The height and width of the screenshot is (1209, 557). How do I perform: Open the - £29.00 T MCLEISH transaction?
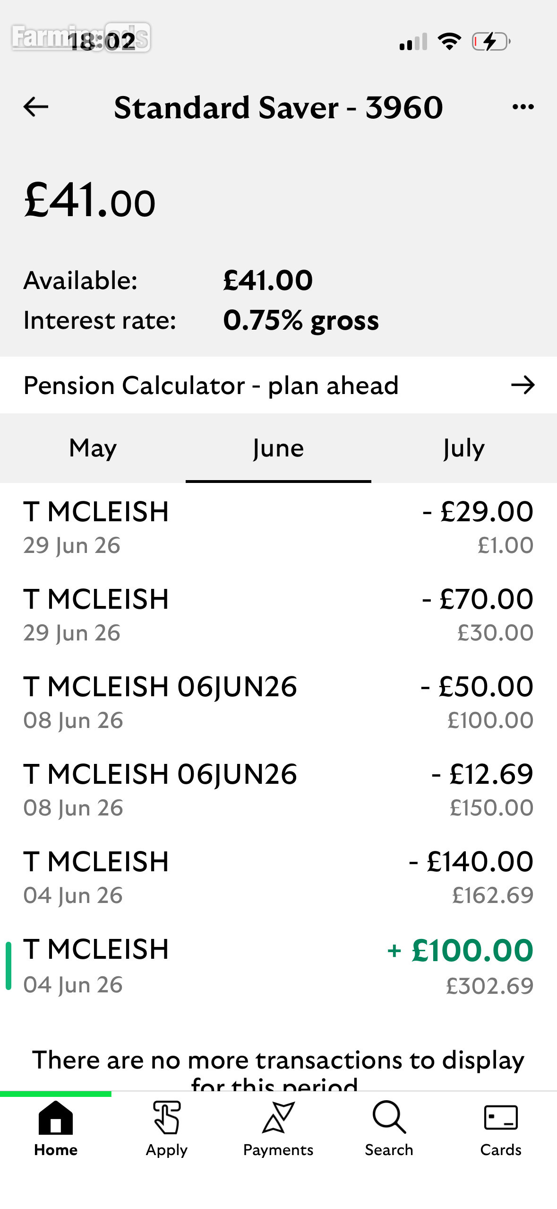pos(278,527)
